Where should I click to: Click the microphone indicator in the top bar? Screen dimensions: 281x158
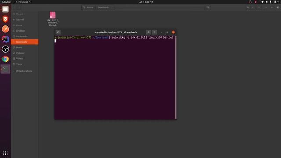[x=270, y=2]
